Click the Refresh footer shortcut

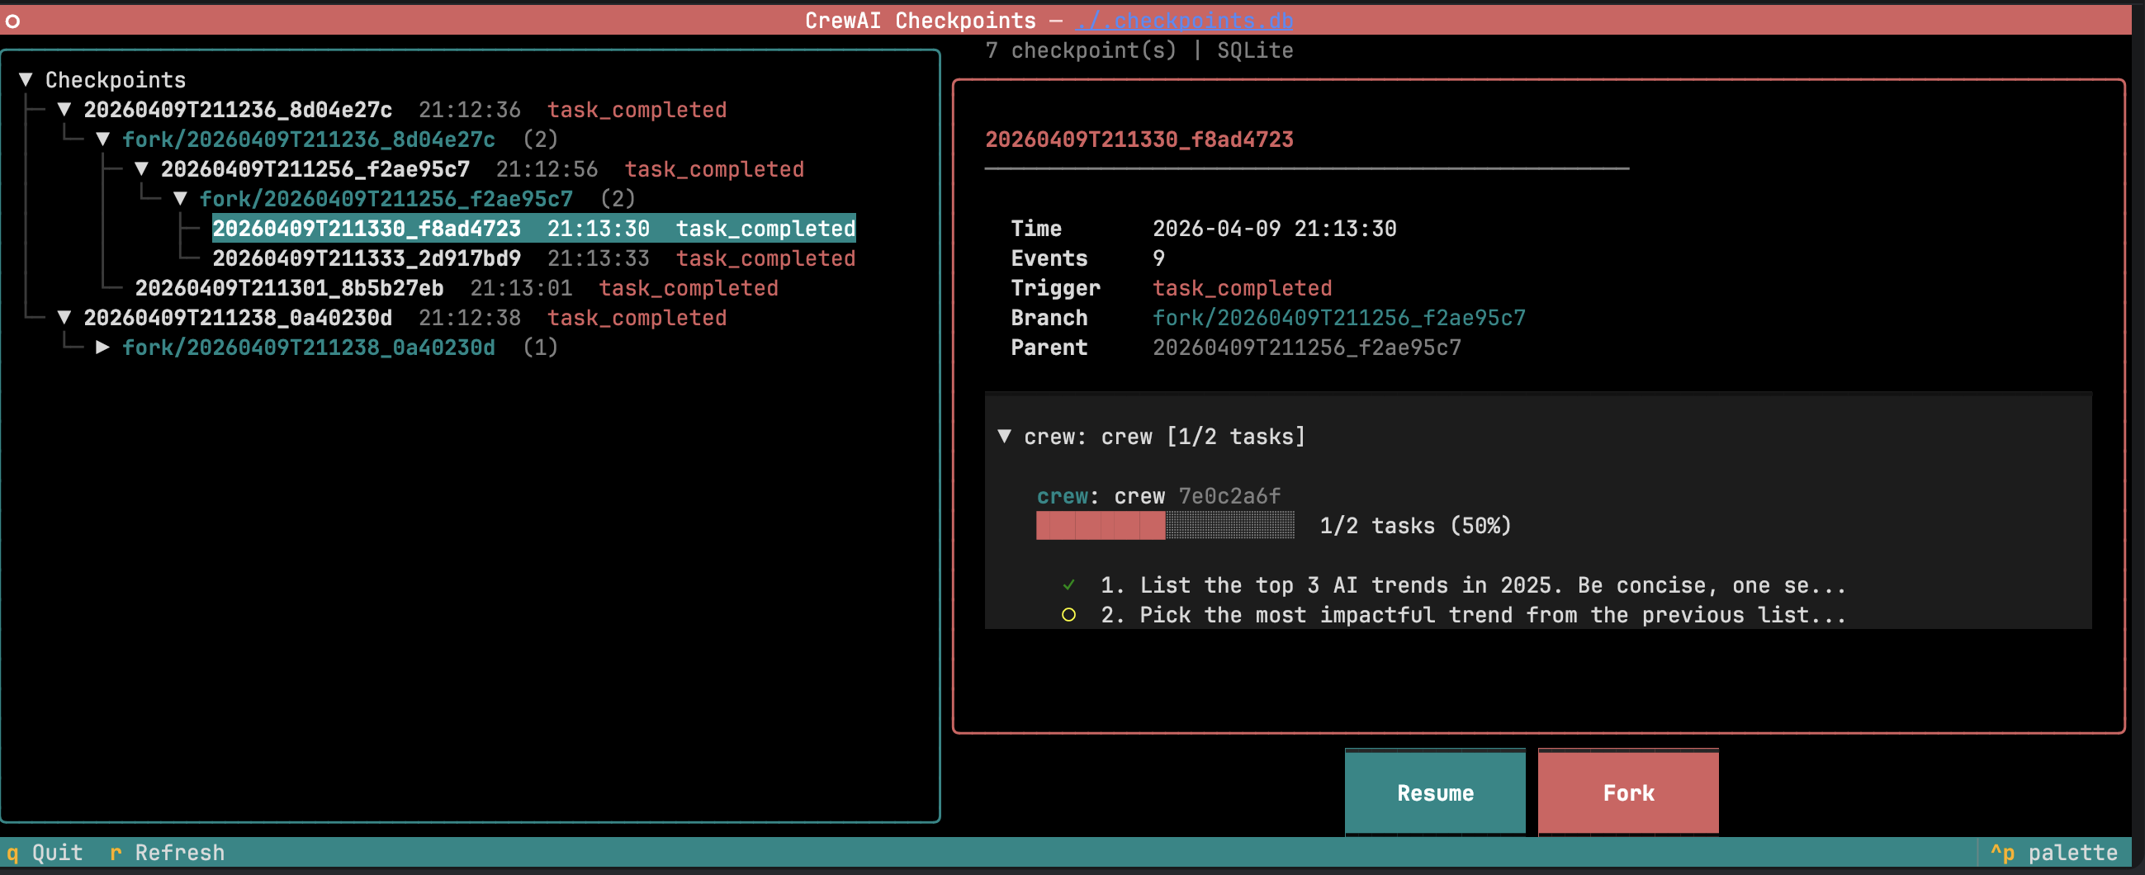[168, 853]
